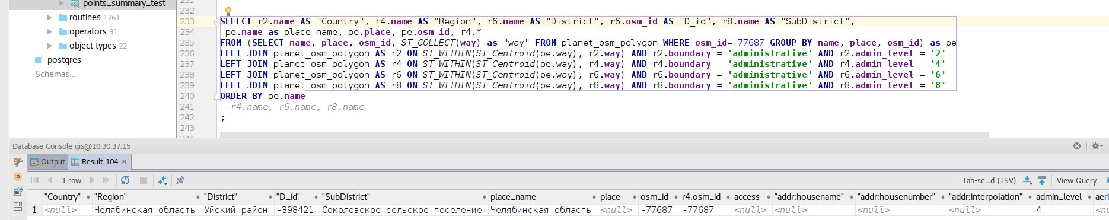The width and height of the screenshot is (1109, 220).
Task: Pin the Result 104 tab
Action: click(x=180, y=180)
